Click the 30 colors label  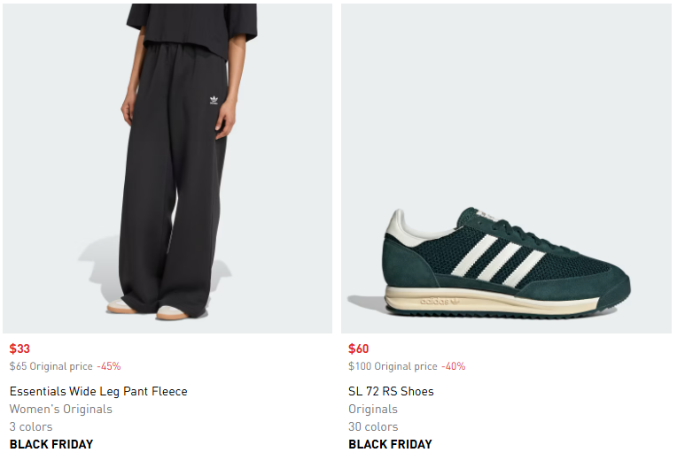(x=373, y=426)
